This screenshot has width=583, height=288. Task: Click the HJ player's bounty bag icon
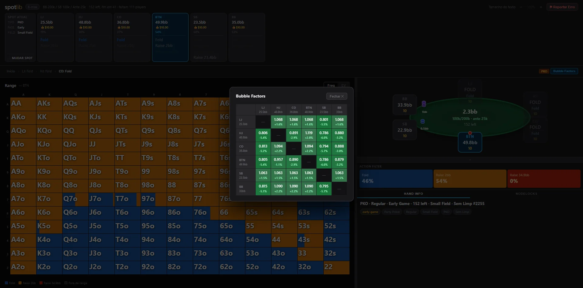click(x=81, y=28)
